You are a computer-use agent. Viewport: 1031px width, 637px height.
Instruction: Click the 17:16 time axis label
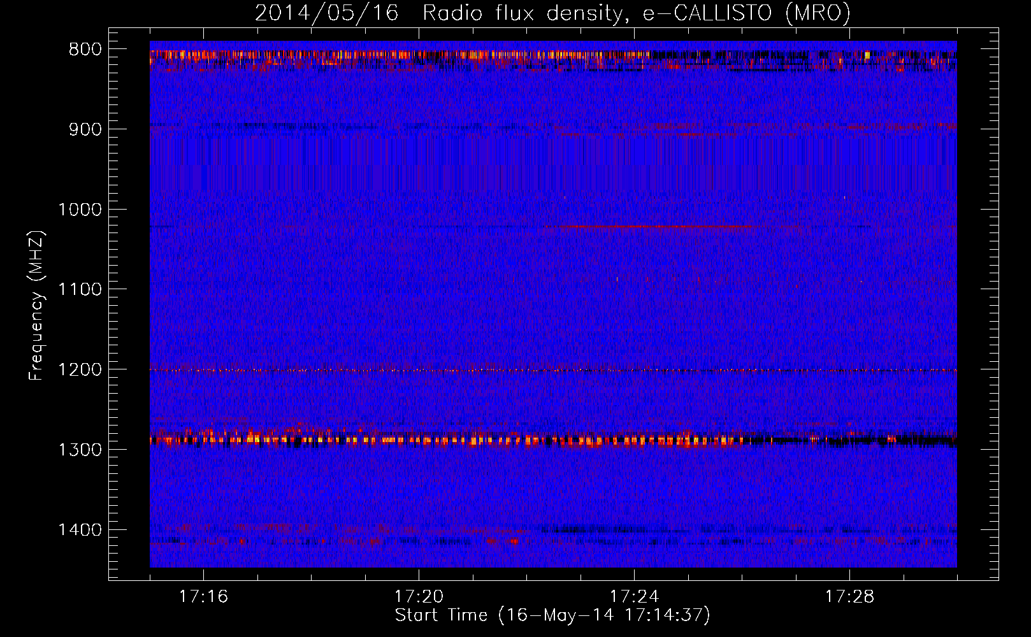(x=203, y=597)
